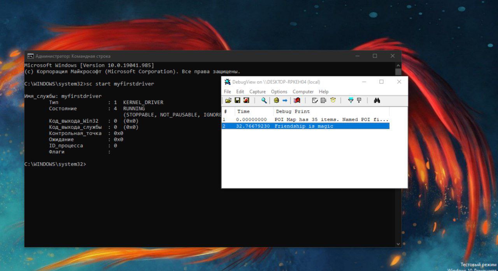Click the last 'C:\WINDOWS\system32>' prompt line
The height and width of the screenshot is (271, 498).
(x=55, y=164)
